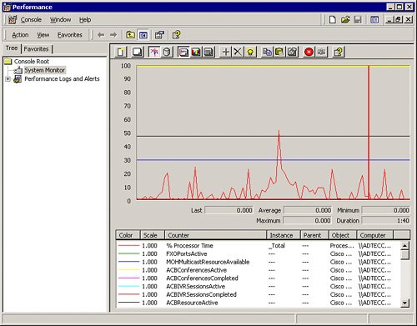Open System Monitor toolbar Help icon
417x326 pixels.
tap(339, 52)
